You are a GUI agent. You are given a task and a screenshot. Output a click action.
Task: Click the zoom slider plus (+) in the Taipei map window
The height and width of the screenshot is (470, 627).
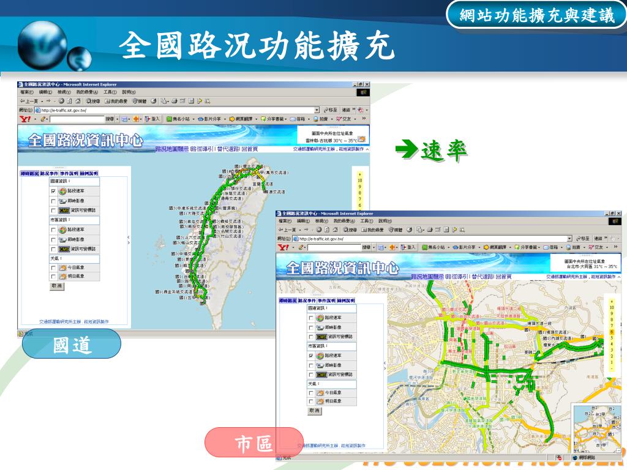point(612,301)
